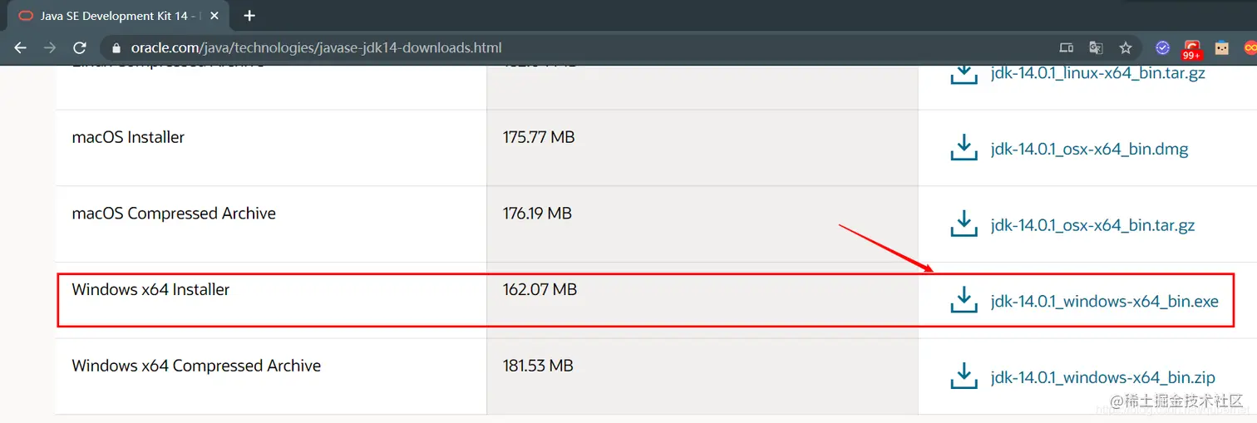1257x423 pixels.
Task: Select the Java SE Development Kit 14 tab
Action: pos(115,16)
